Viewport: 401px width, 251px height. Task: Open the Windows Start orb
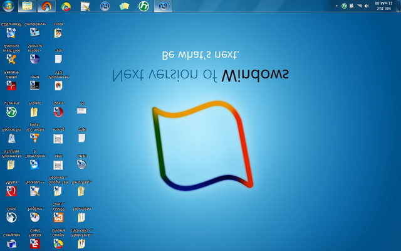tap(8, 6)
